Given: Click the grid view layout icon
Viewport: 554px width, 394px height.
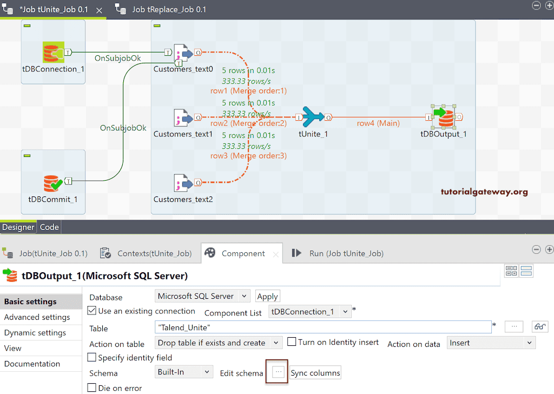Looking at the screenshot, I should click(511, 271).
